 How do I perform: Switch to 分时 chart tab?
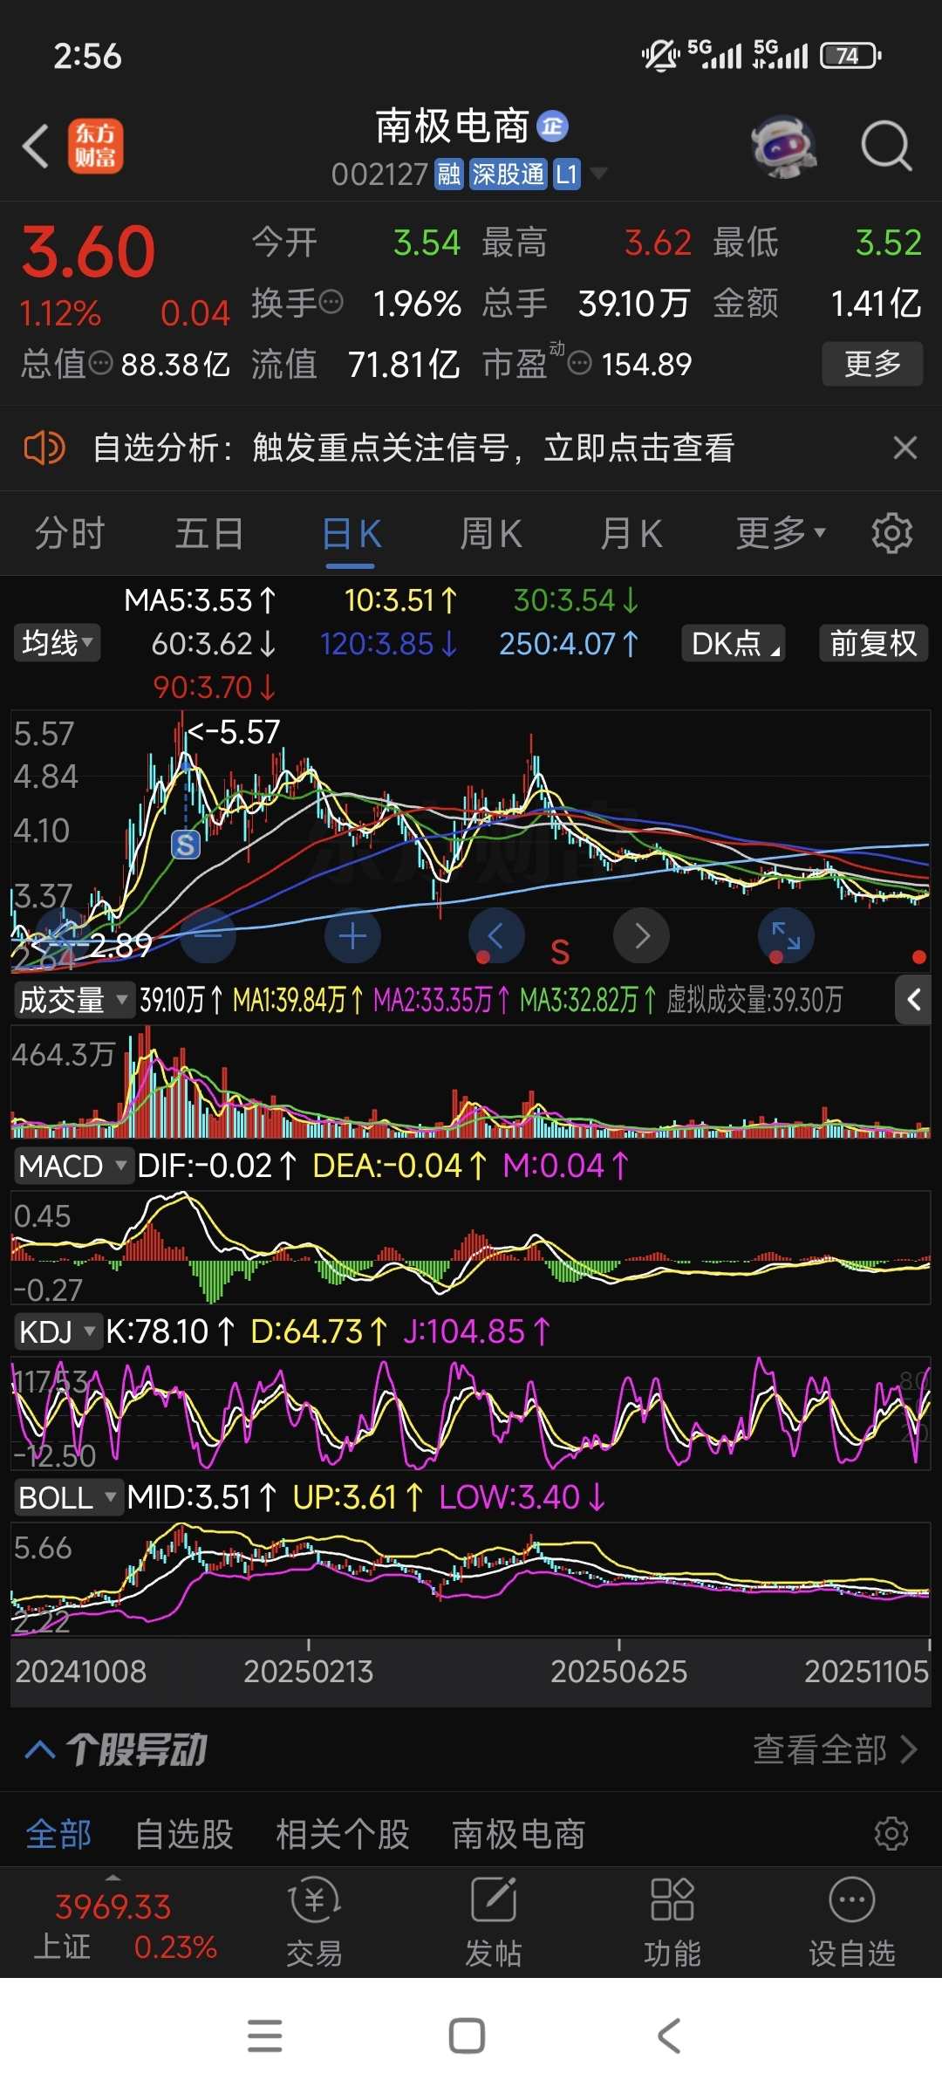pos(70,533)
